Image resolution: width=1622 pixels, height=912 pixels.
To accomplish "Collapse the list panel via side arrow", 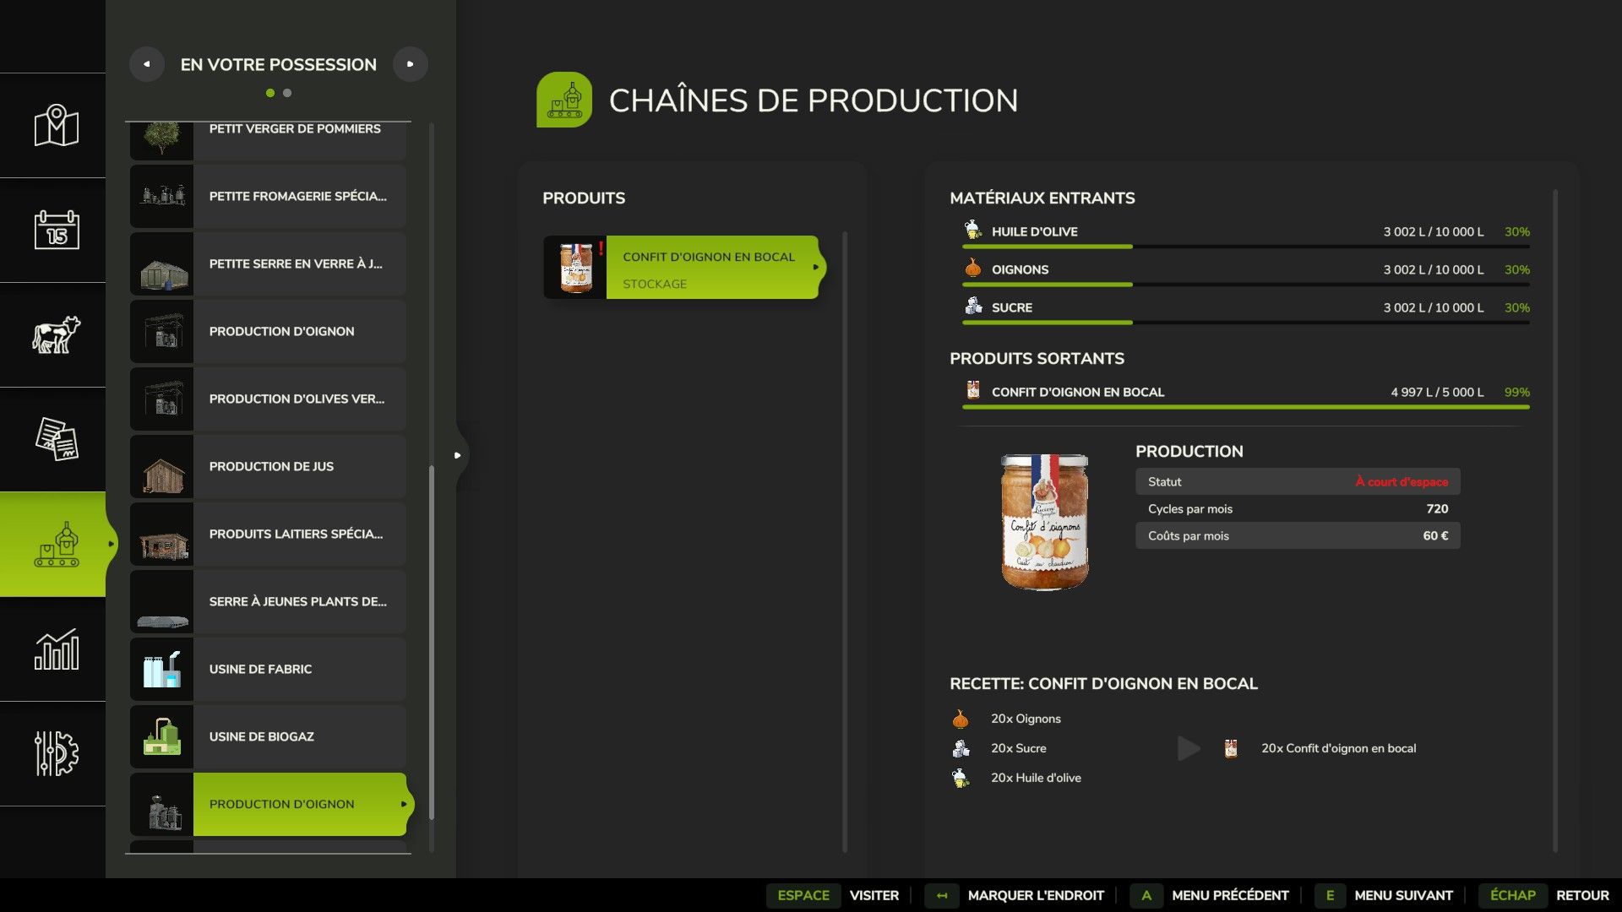I will 458,455.
